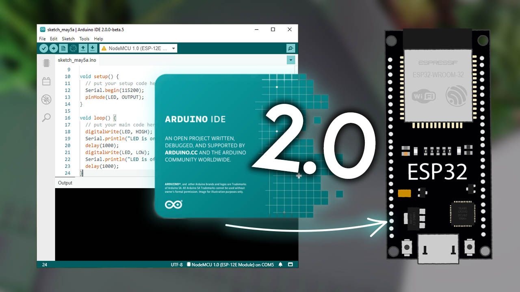Open notifications via the bell icon
Screen dimensions: 520x292
[280, 264]
